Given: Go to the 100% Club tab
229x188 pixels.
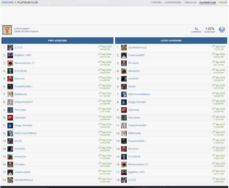Looking at the screenshot, I should (x=190, y=2).
